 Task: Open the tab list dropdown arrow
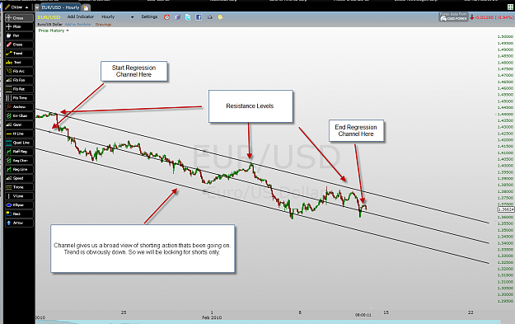coord(37,7)
